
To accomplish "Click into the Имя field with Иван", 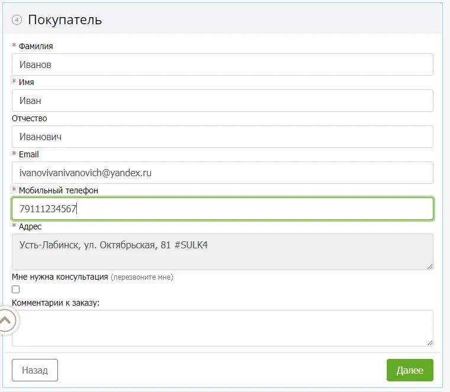I will point(222,101).
